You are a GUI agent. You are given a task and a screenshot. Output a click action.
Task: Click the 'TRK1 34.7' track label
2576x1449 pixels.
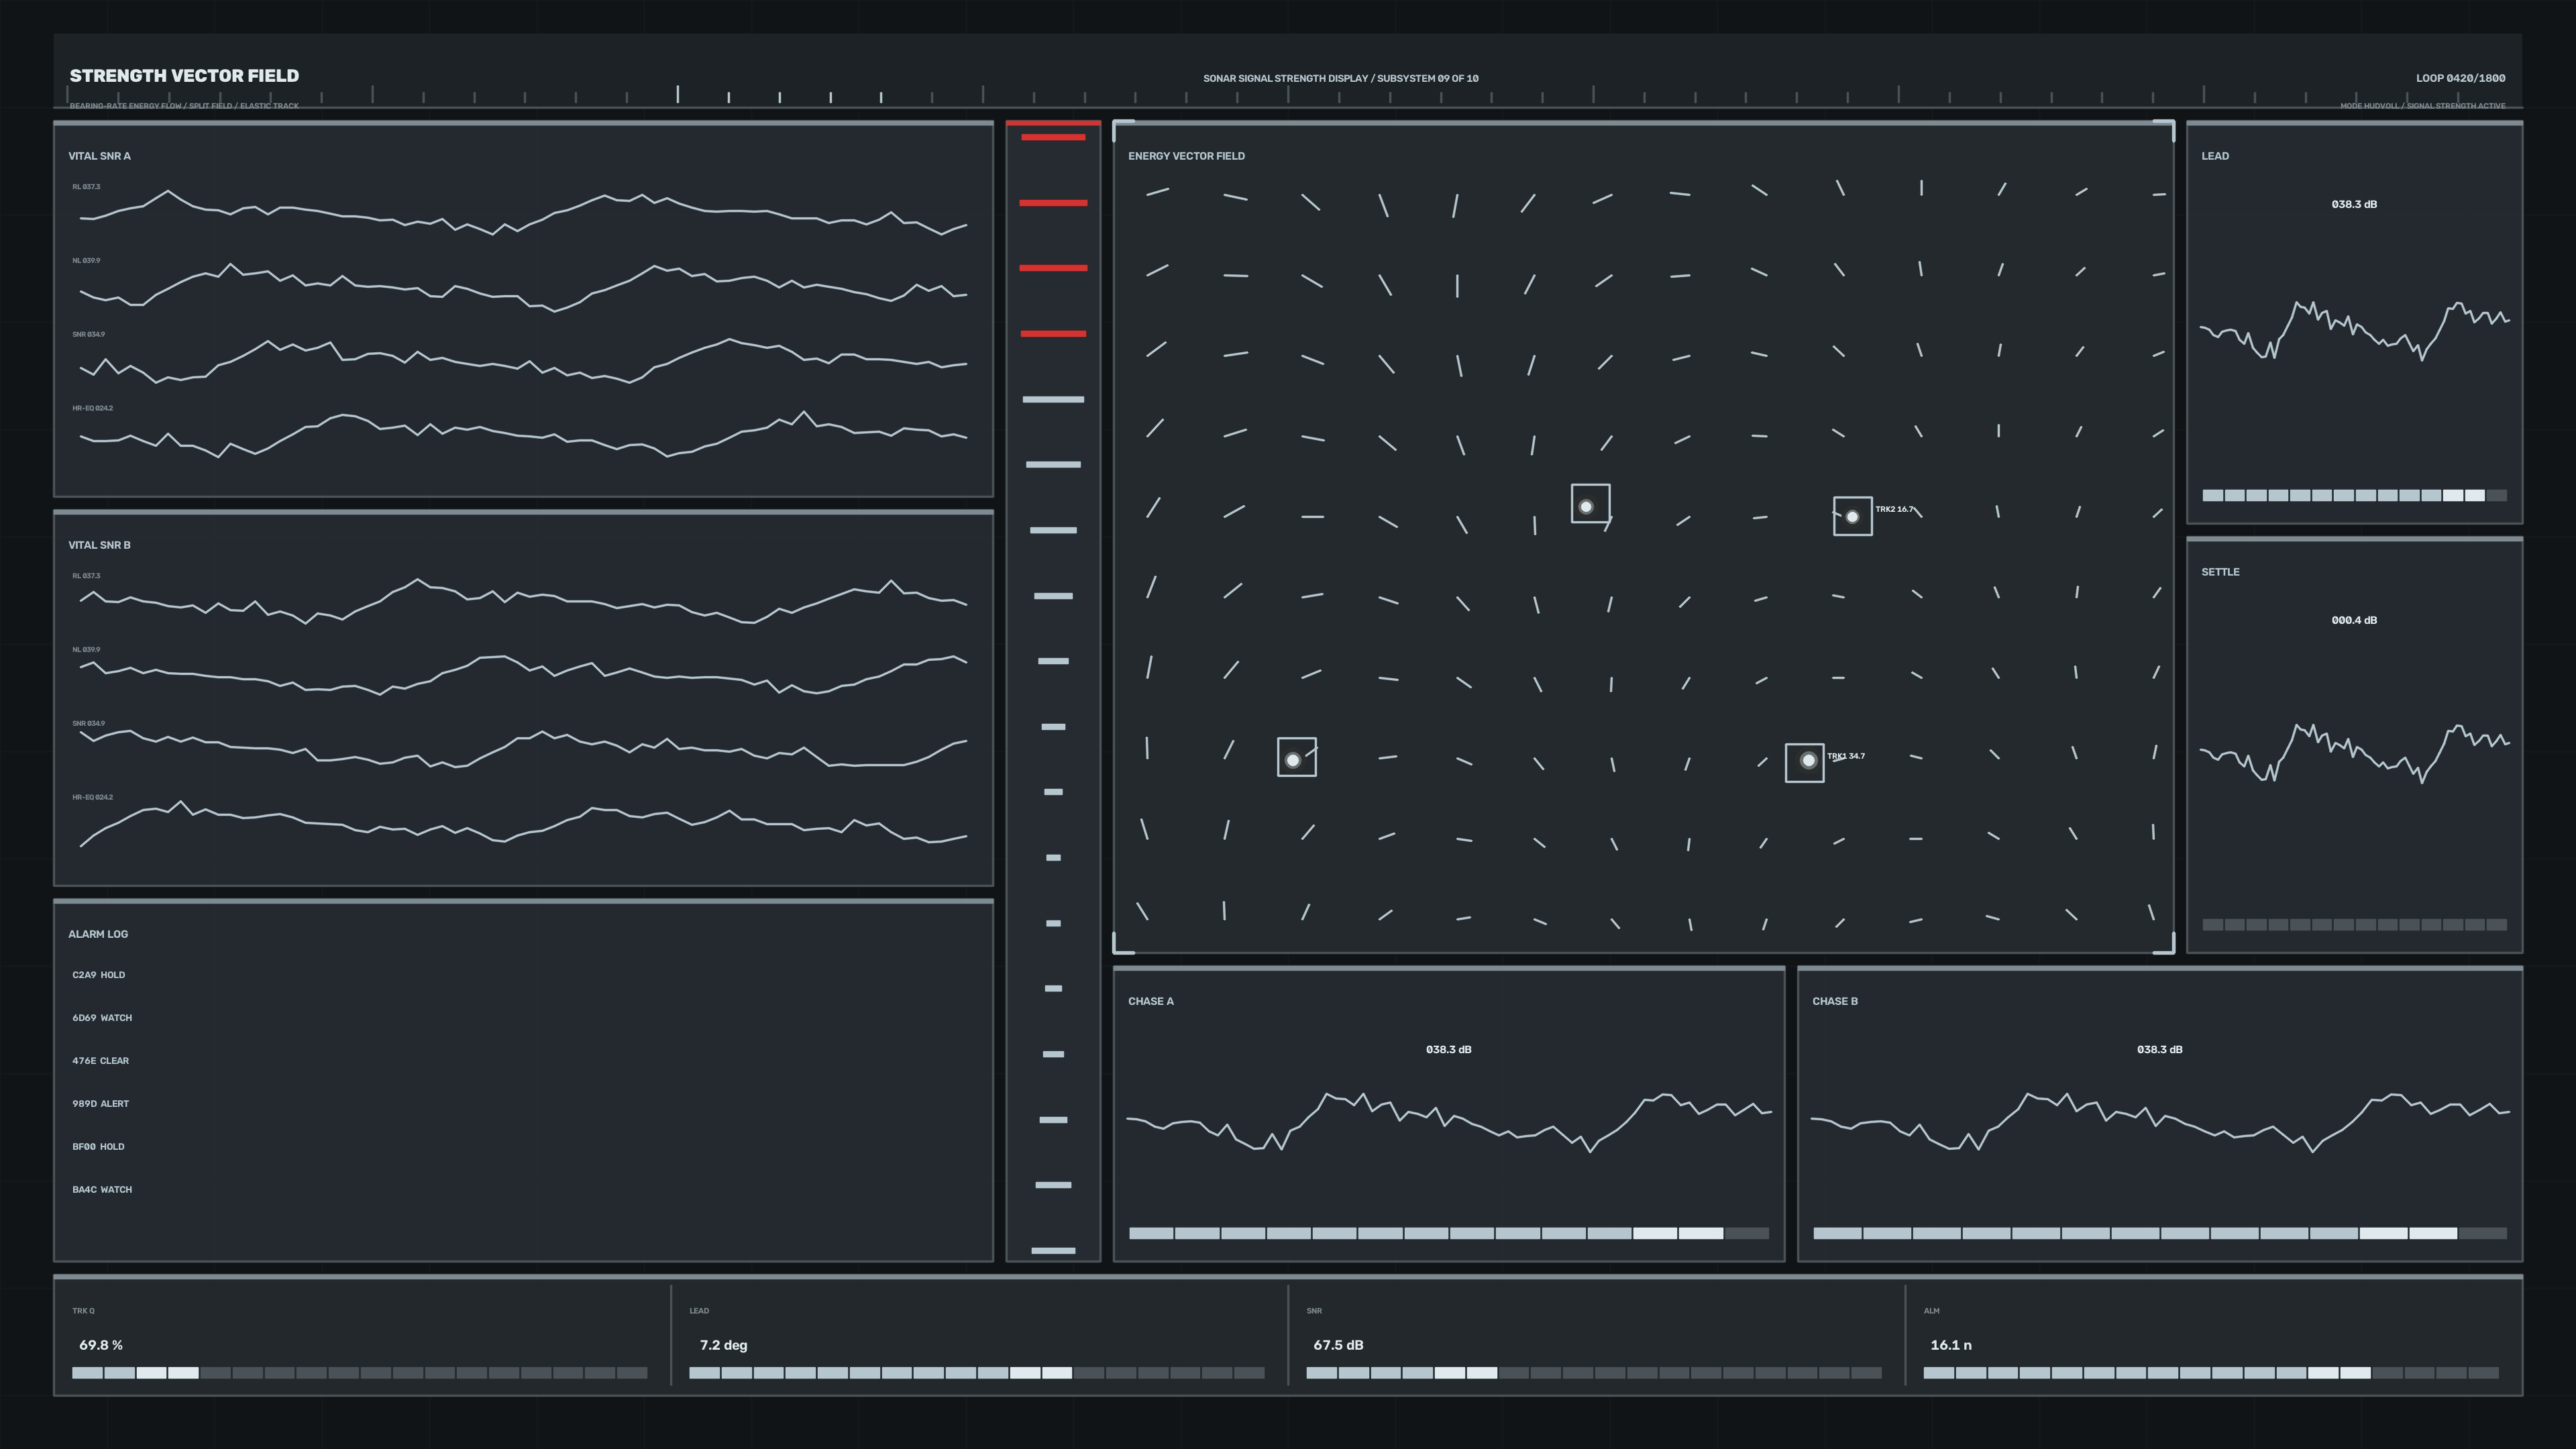[1846, 756]
